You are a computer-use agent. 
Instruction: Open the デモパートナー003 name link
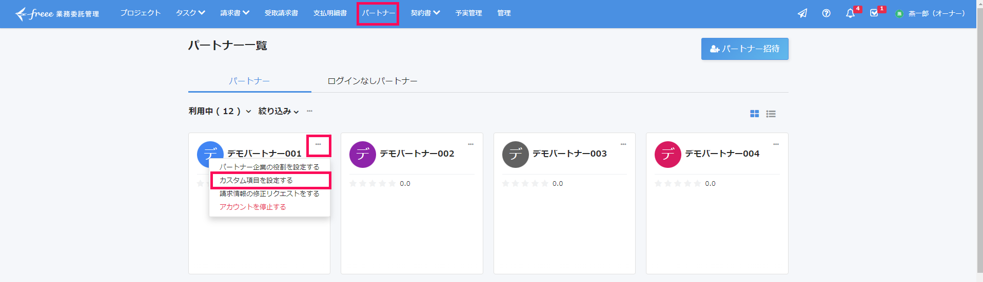(x=569, y=154)
